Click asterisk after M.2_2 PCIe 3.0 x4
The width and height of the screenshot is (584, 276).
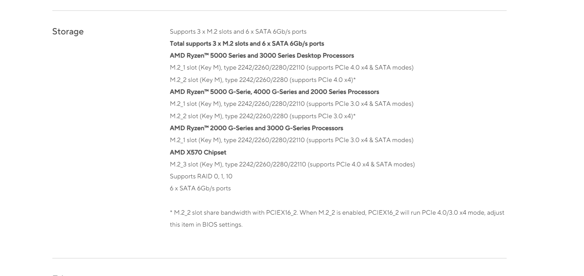coord(354,115)
